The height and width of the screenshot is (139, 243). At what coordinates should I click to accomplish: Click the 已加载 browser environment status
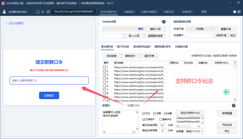pos(200,29)
